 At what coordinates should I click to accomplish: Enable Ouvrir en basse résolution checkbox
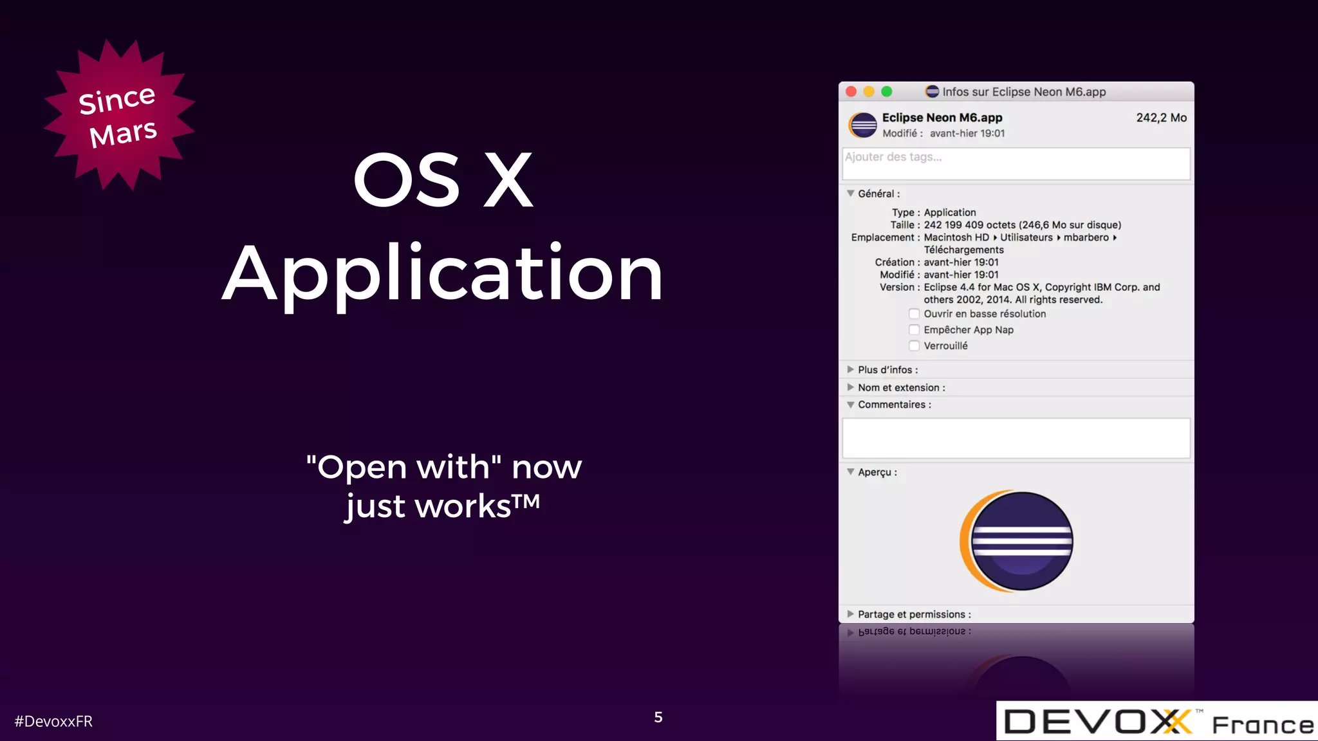pyautogui.click(x=914, y=314)
